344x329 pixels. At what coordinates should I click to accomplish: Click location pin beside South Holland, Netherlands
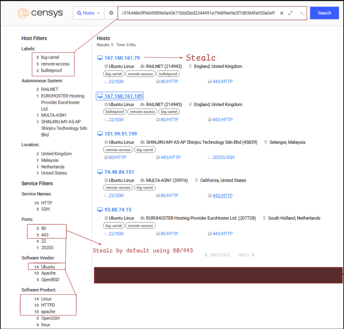click(x=264, y=218)
